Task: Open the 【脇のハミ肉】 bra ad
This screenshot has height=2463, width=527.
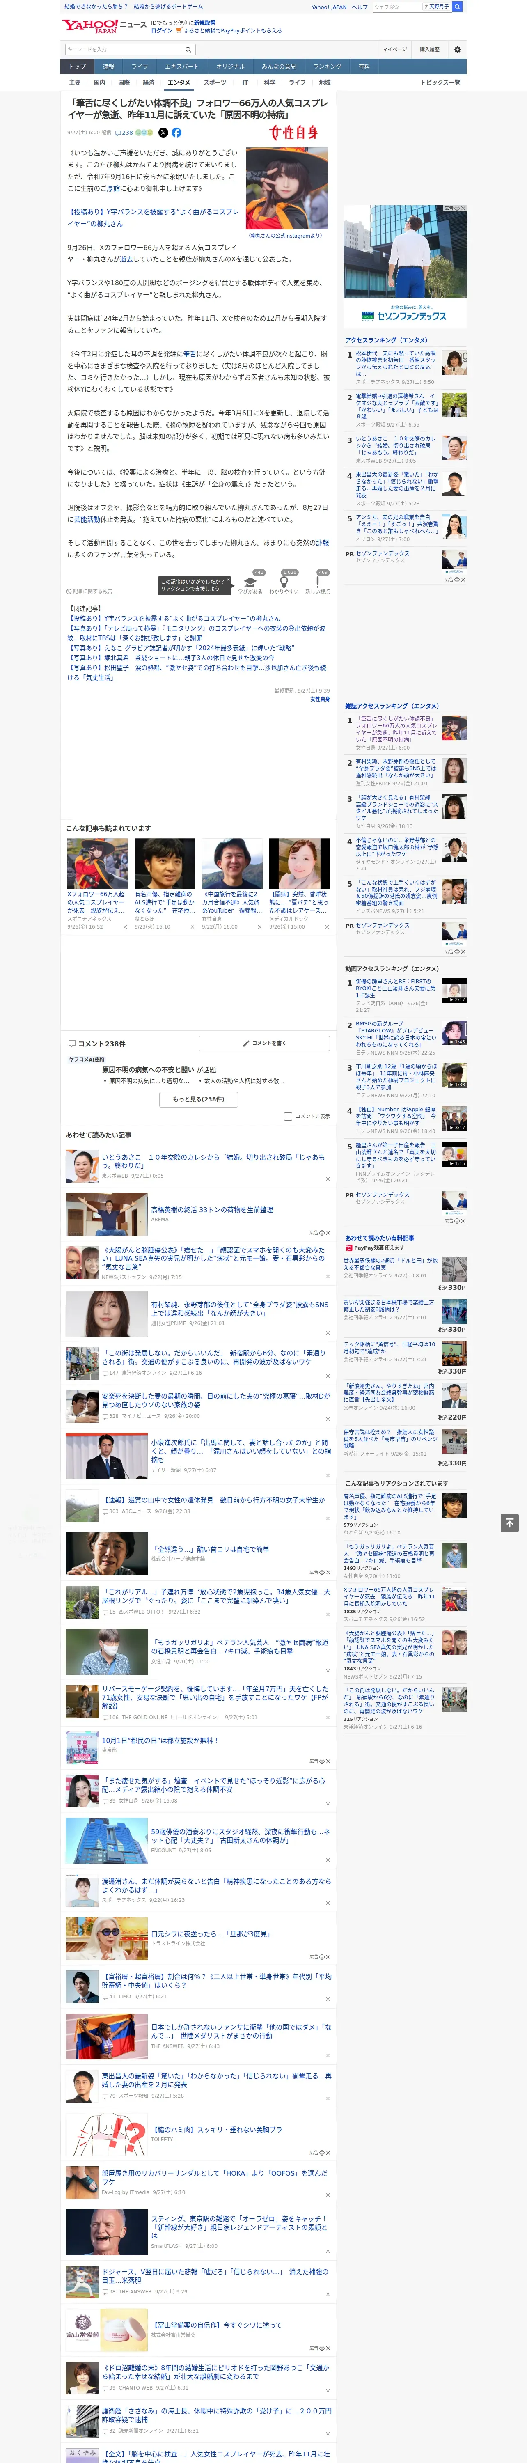Action: [217, 2129]
